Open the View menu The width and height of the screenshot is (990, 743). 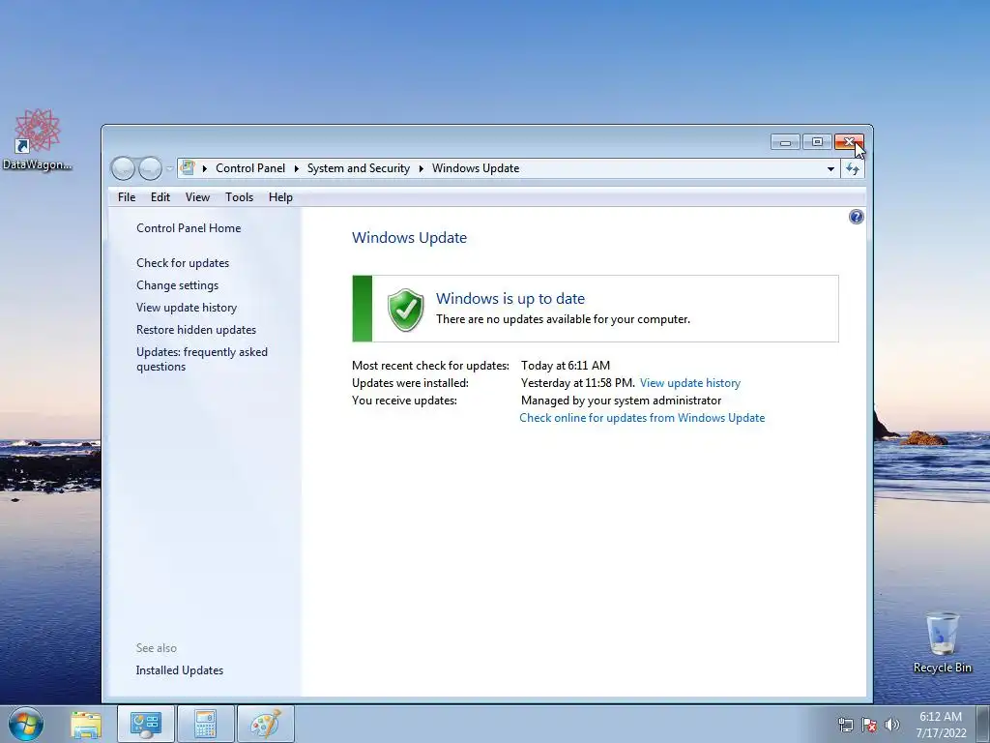(197, 197)
